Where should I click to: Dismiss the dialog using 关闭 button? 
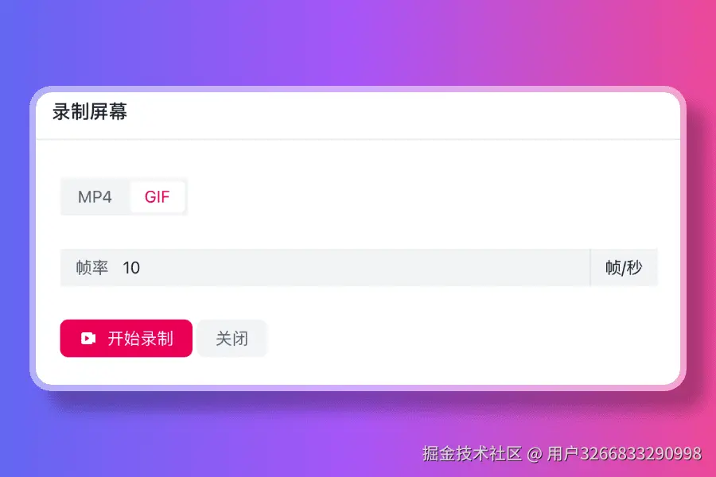(x=232, y=338)
